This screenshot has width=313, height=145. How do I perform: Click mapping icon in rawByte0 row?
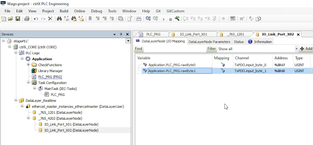click(x=222, y=65)
